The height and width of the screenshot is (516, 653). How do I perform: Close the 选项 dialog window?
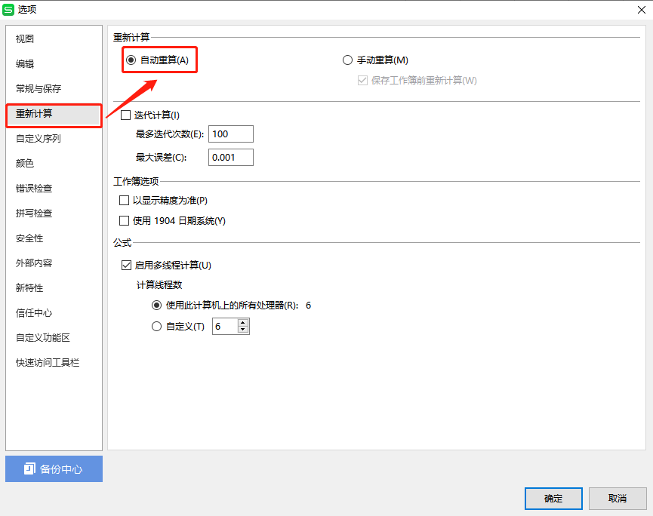tap(642, 10)
